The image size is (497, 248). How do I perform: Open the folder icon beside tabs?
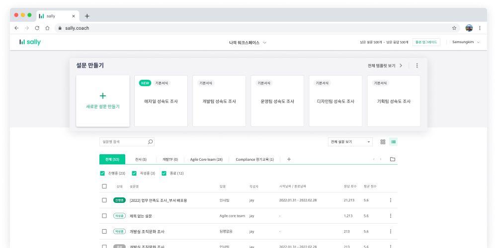[392, 159]
